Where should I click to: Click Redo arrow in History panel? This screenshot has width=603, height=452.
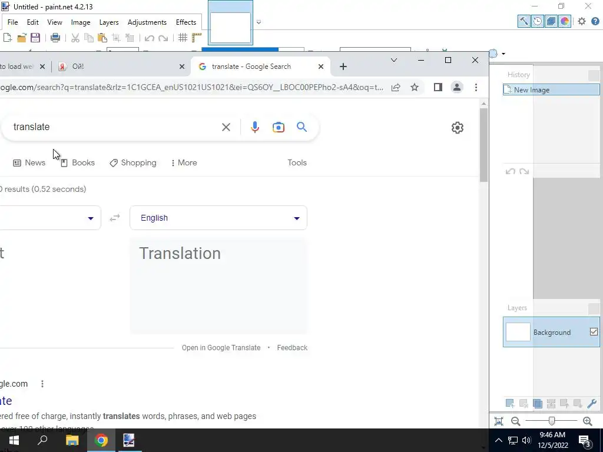point(524,171)
